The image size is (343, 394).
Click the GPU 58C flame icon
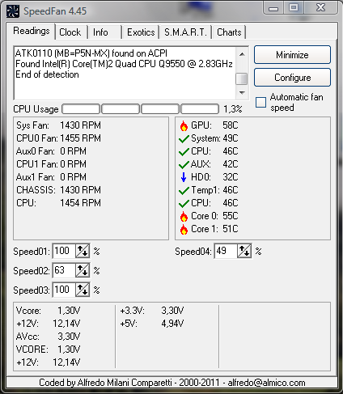tap(184, 125)
